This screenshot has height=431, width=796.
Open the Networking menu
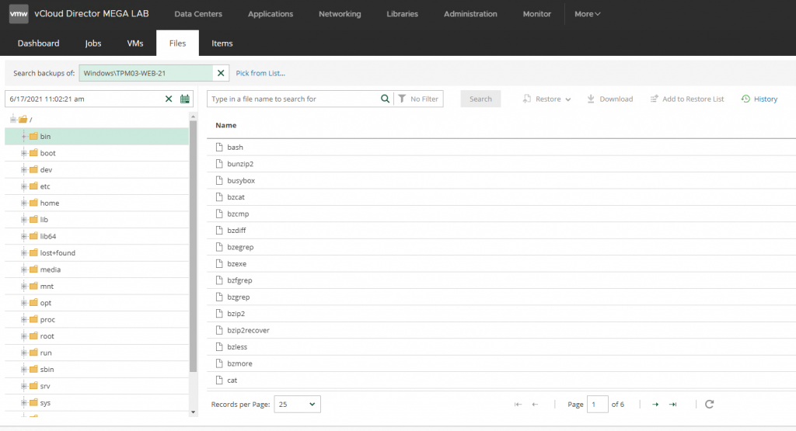(340, 14)
